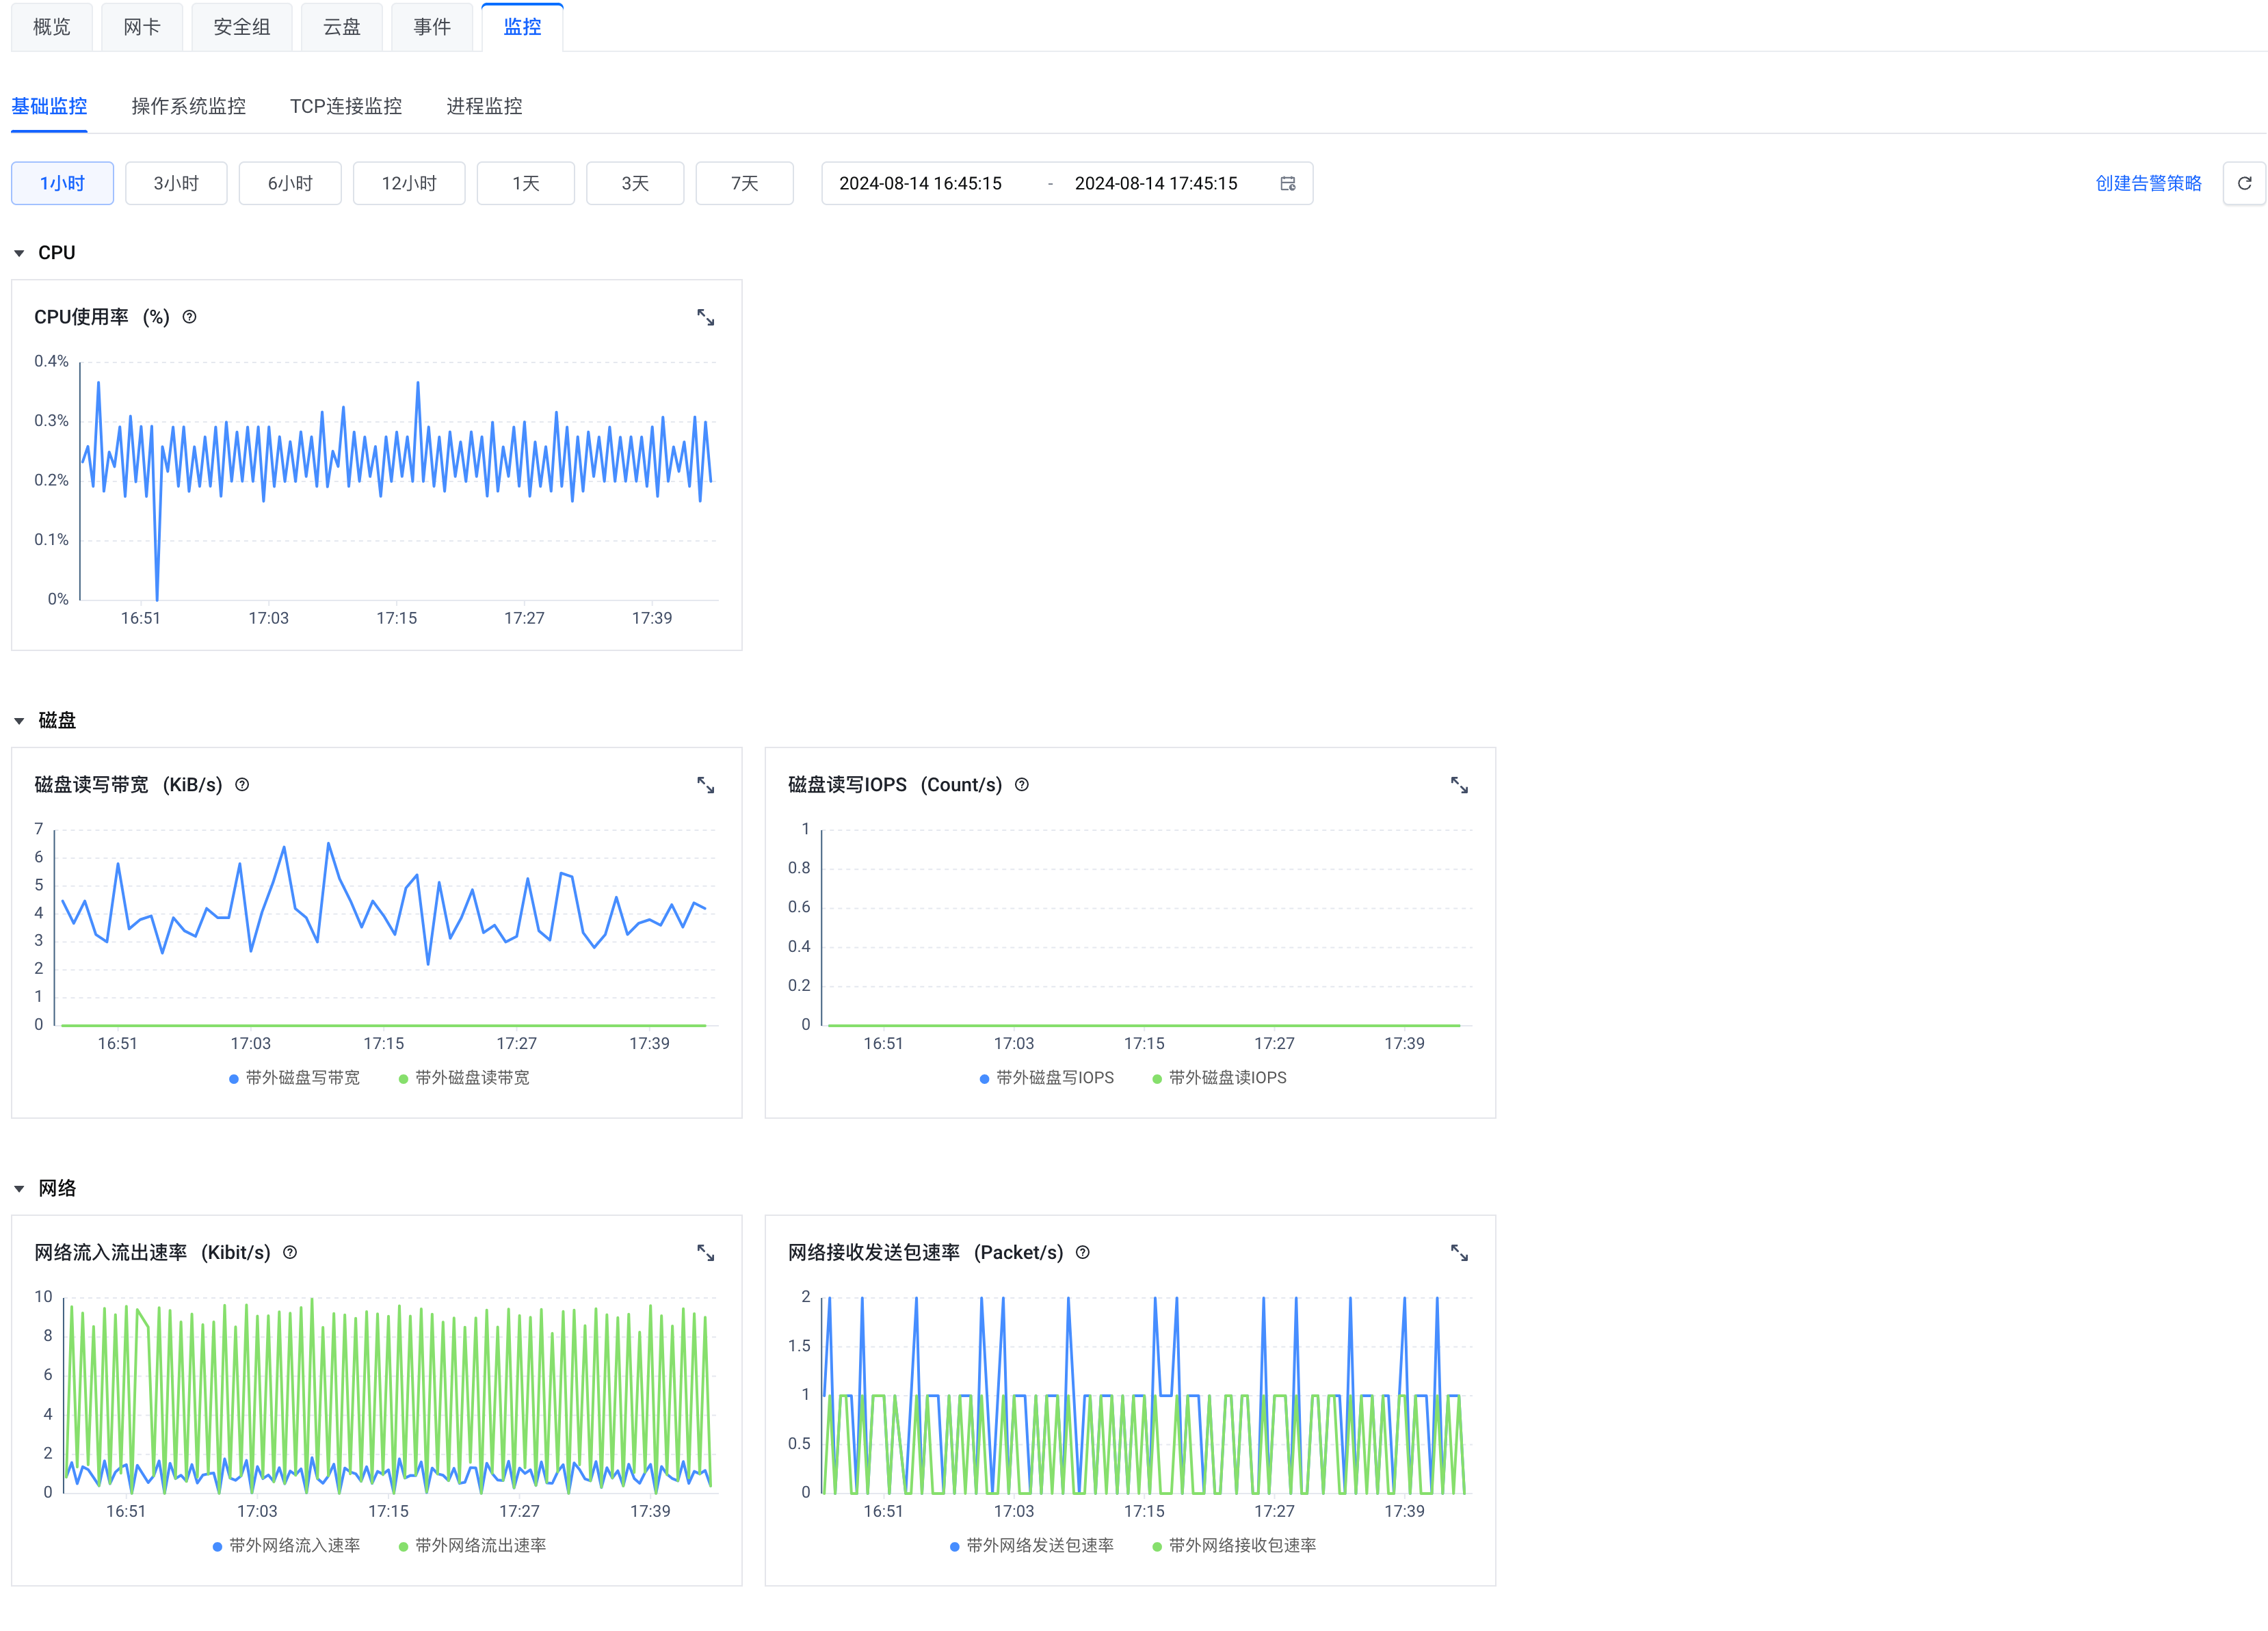Open the calendar icon in date range
Image resolution: width=2268 pixels, height=1631 pixels.
[1287, 183]
